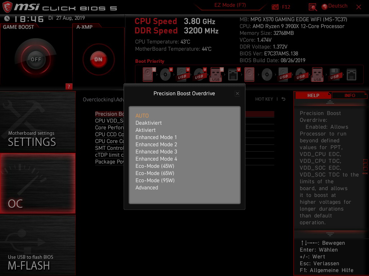
Task: Change language via Deutsch globe icon
Action: [325, 6]
